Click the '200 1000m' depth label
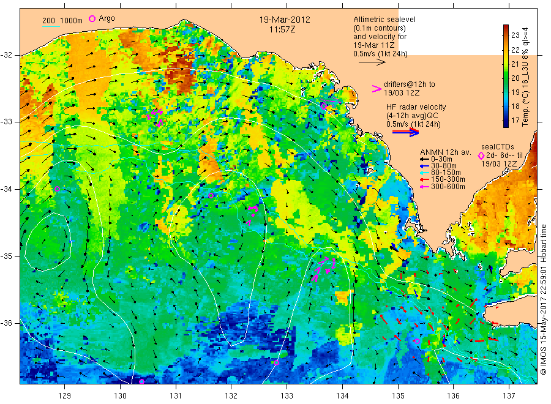The width and height of the screenshot is (551, 404). 62,21
